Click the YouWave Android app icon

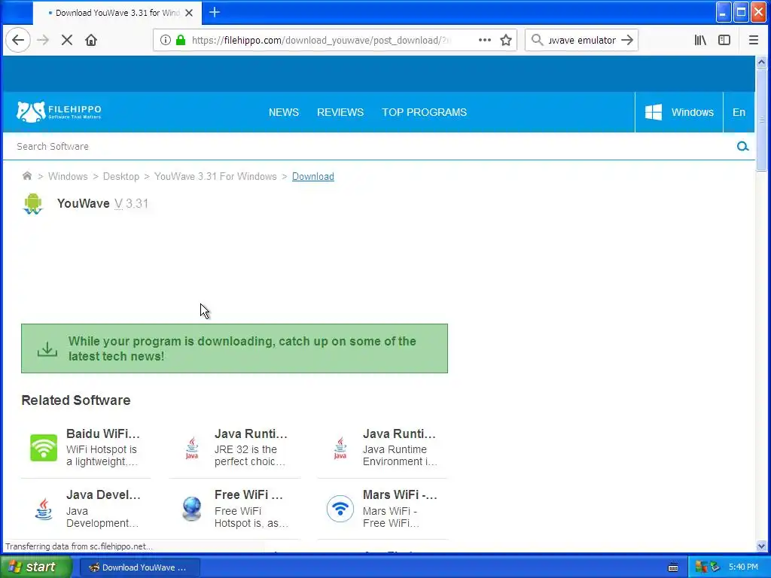[x=33, y=204]
